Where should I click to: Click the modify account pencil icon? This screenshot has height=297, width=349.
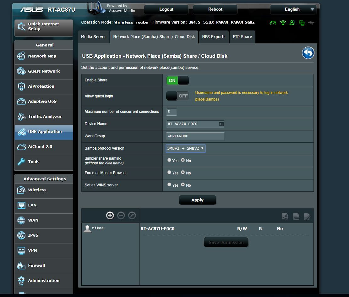tap(132, 215)
